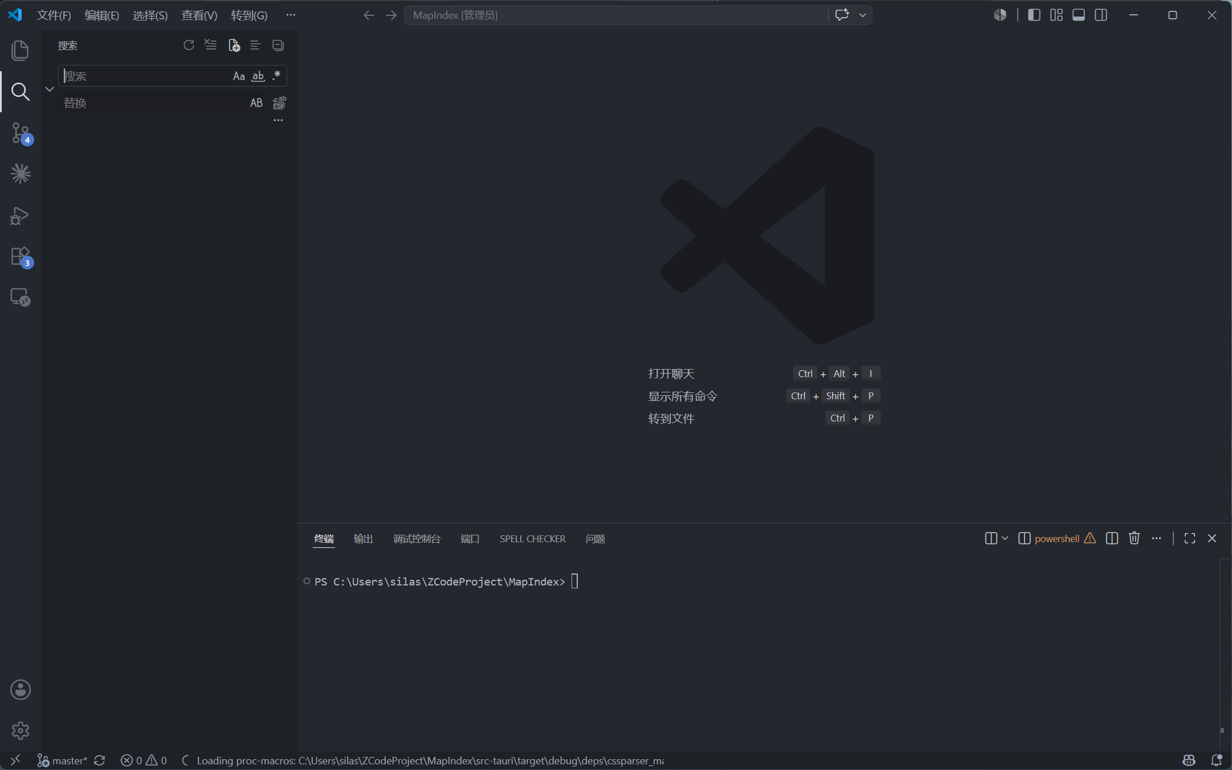Screen dimensions: 1232x770
Task: Open errors and warnings count in status bar
Action: (144, 760)
